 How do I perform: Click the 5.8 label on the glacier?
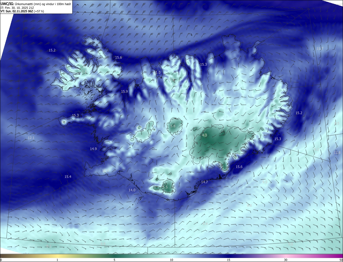[173, 126]
